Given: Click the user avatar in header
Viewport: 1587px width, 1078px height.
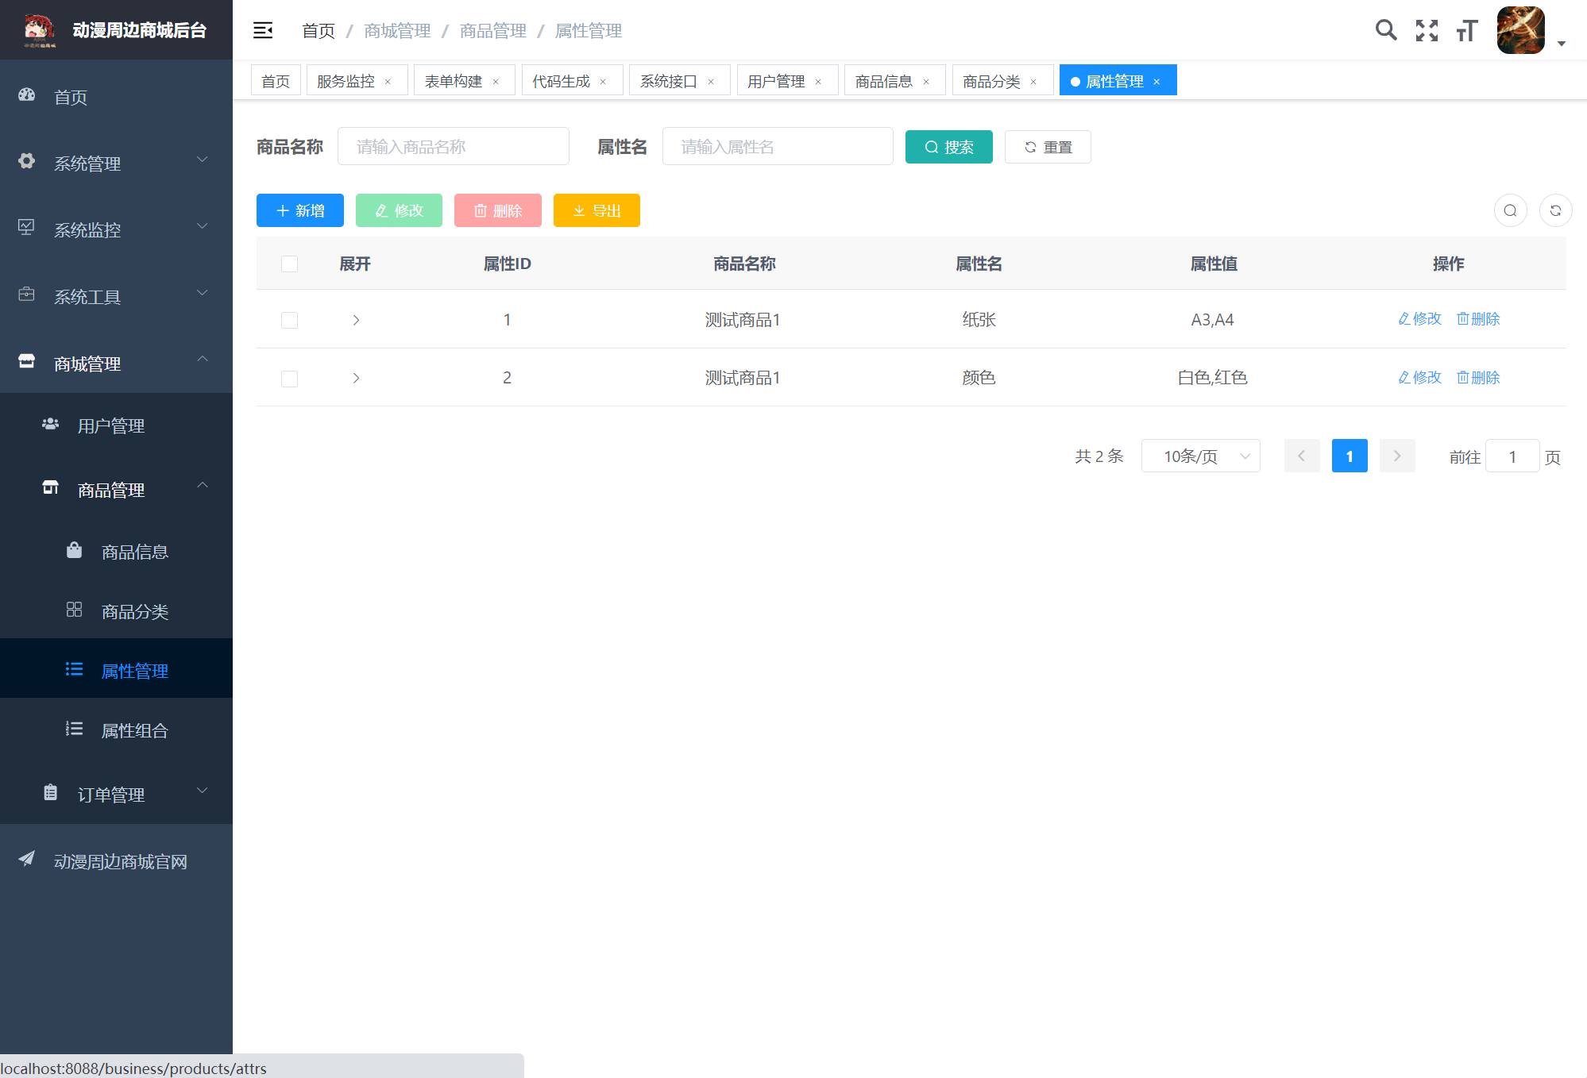Looking at the screenshot, I should 1520,30.
